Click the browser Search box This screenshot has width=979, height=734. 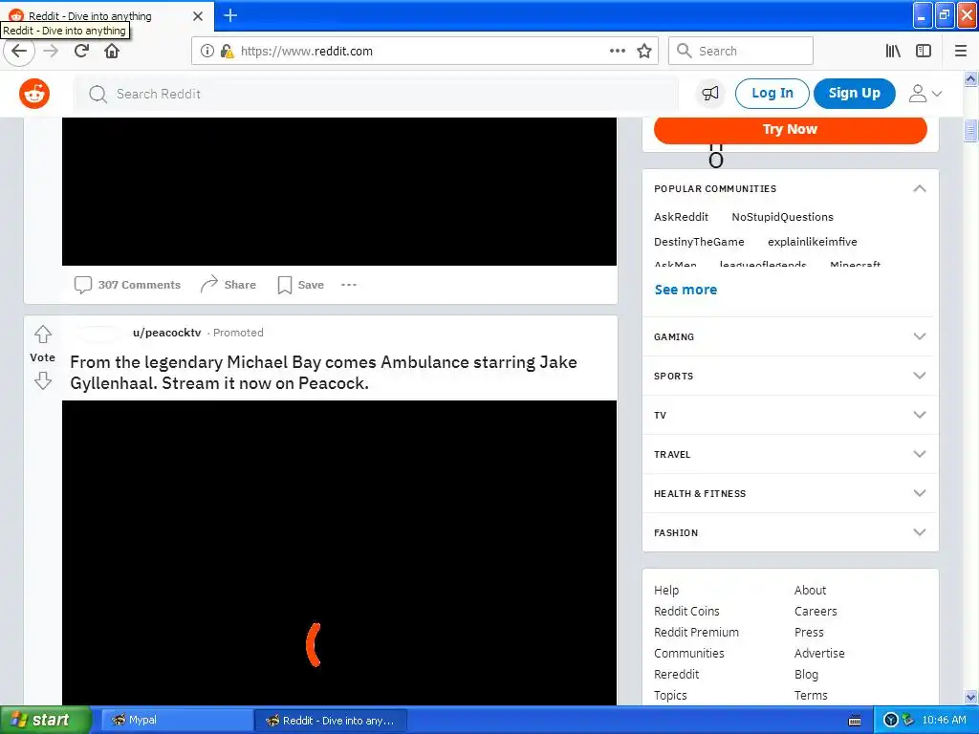[x=741, y=51]
